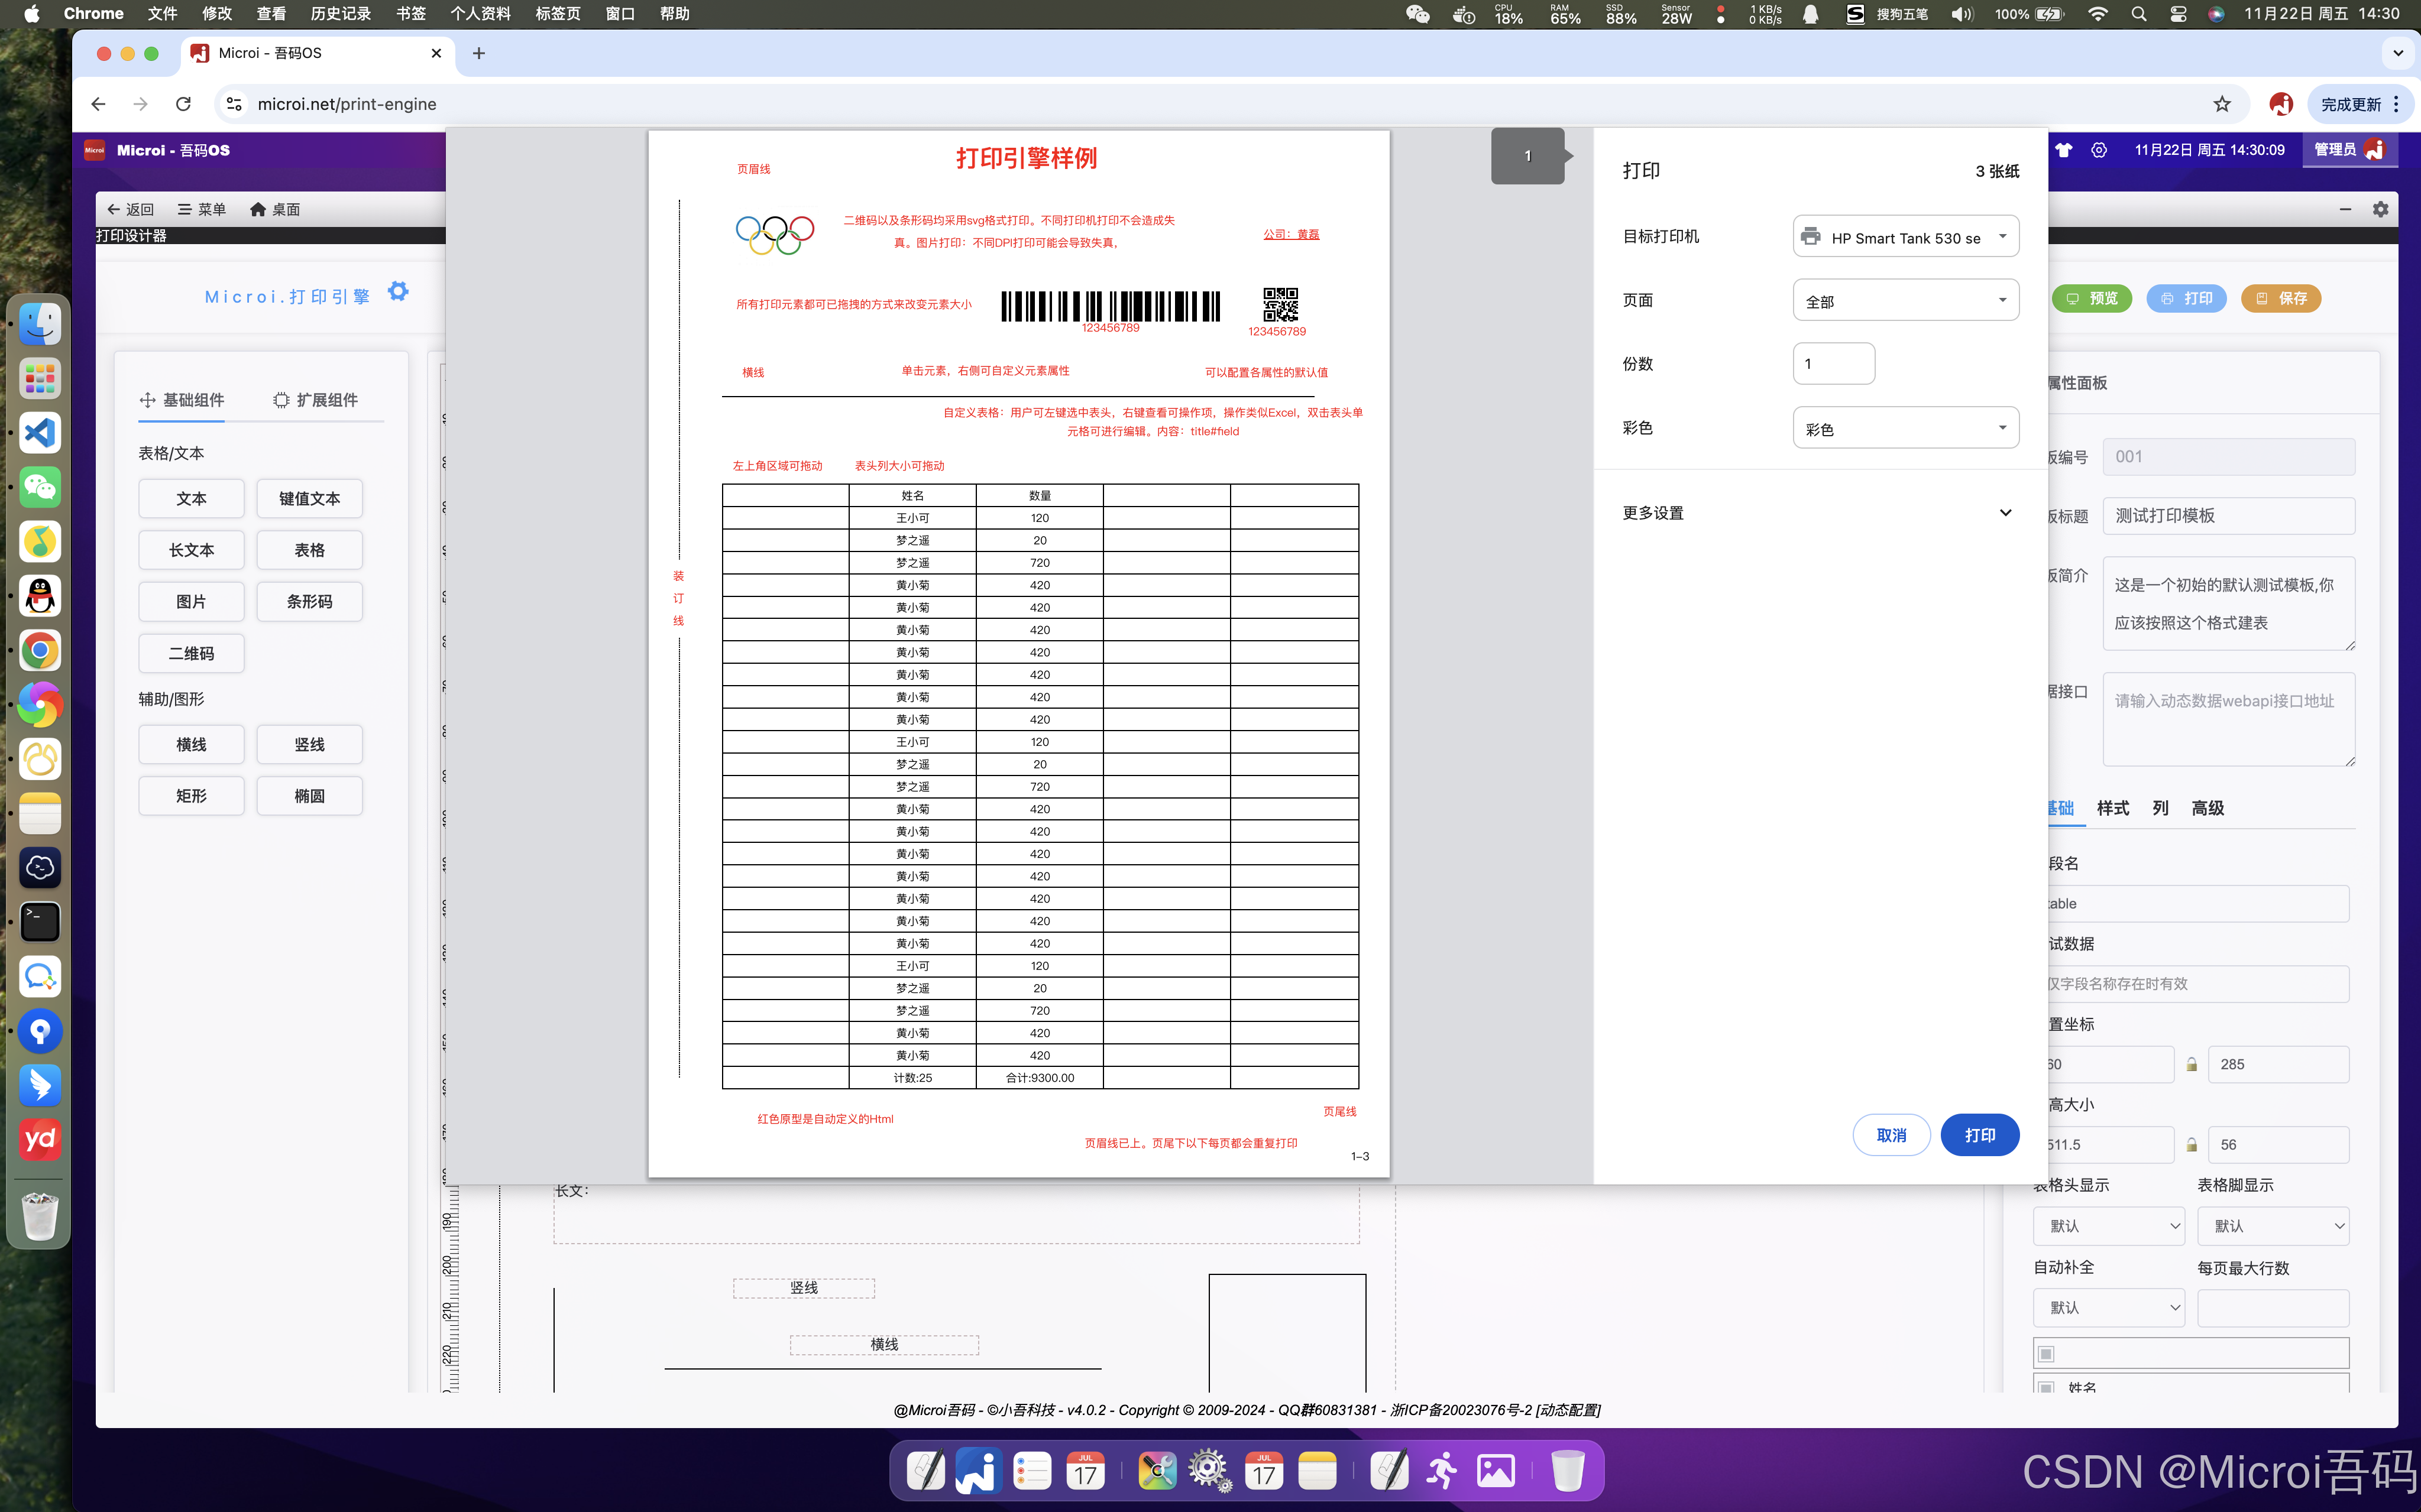Click the settings gear in designer window titlebar
Screen dimensions: 2421x1512
(2380, 209)
